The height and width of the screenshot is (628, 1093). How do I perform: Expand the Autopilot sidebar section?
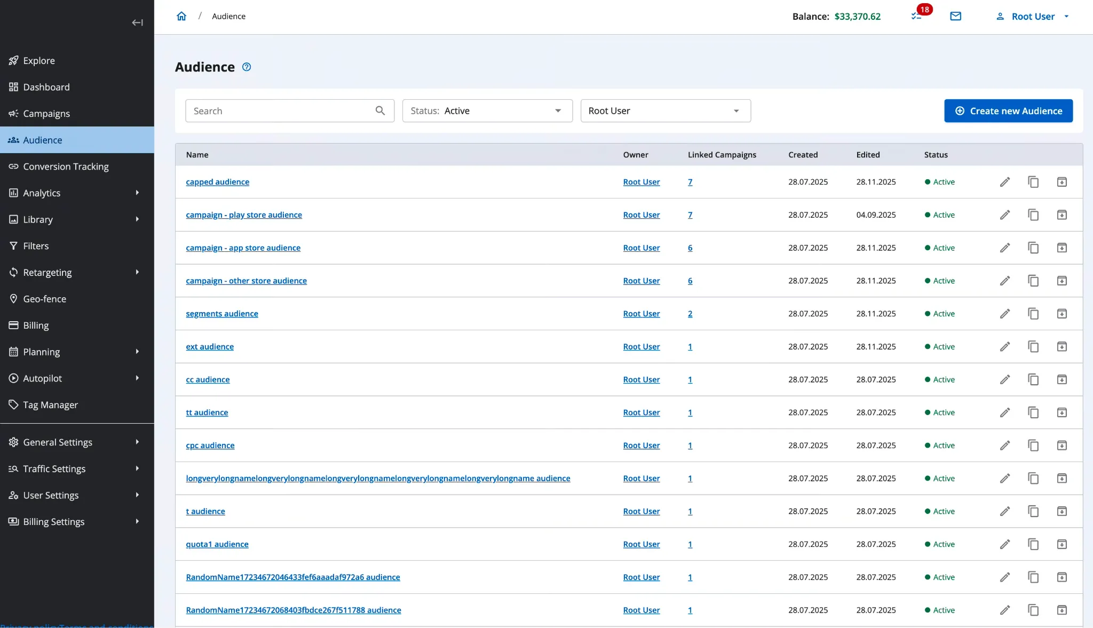(77, 378)
